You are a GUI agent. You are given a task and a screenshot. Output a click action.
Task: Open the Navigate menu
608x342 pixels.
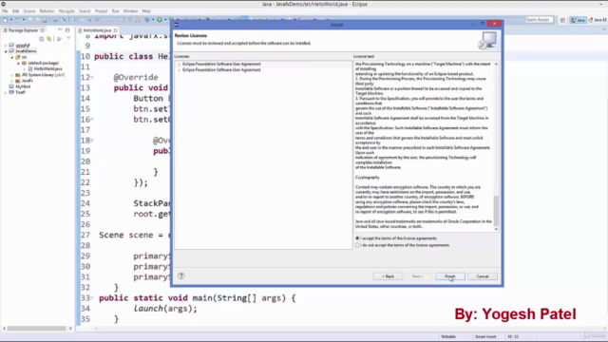click(x=66, y=11)
